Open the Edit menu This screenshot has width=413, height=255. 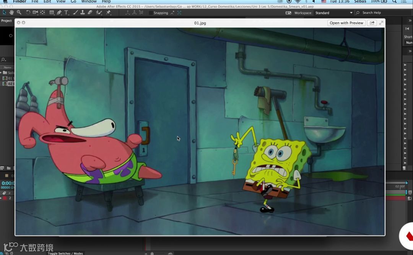[x=47, y=2]
